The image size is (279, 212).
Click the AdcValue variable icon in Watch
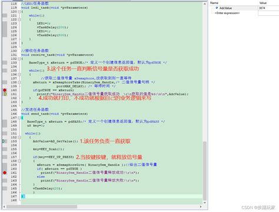217,8
